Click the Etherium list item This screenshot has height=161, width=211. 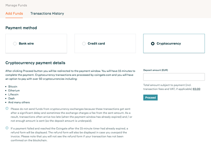click(14, 90)
